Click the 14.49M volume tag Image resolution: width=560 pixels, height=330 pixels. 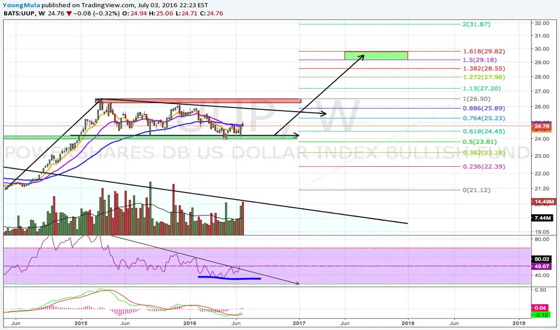coord(543,202)
